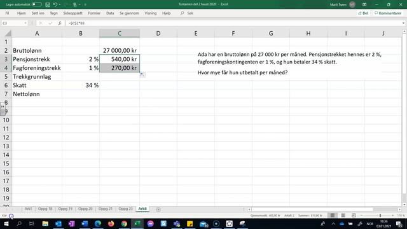Click the touch/mouse mode icon
This screenshot has width=407, height=229.
(75, 4)
